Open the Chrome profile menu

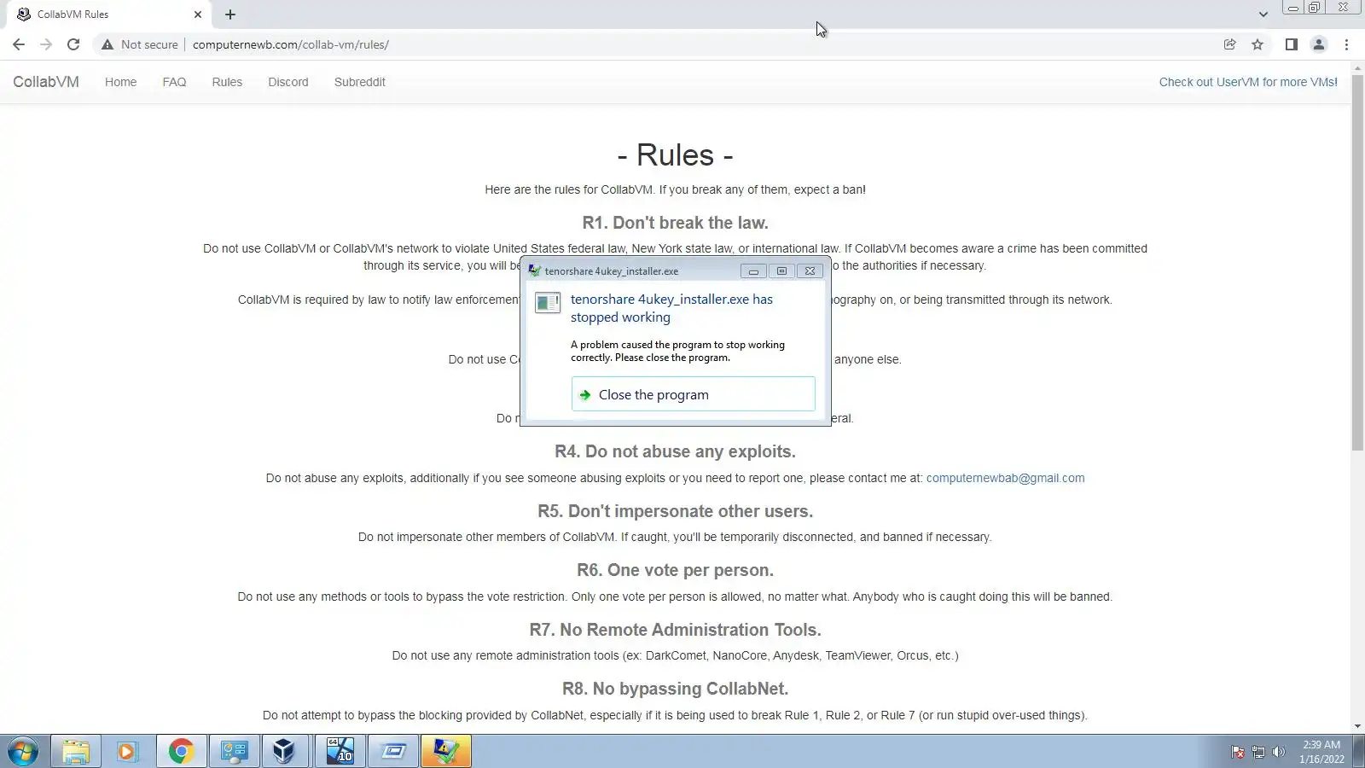click(x=1319, y=44)
